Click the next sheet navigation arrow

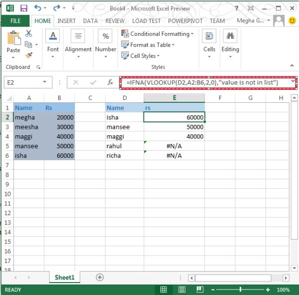pyautogui.click(x=29, y=277)
